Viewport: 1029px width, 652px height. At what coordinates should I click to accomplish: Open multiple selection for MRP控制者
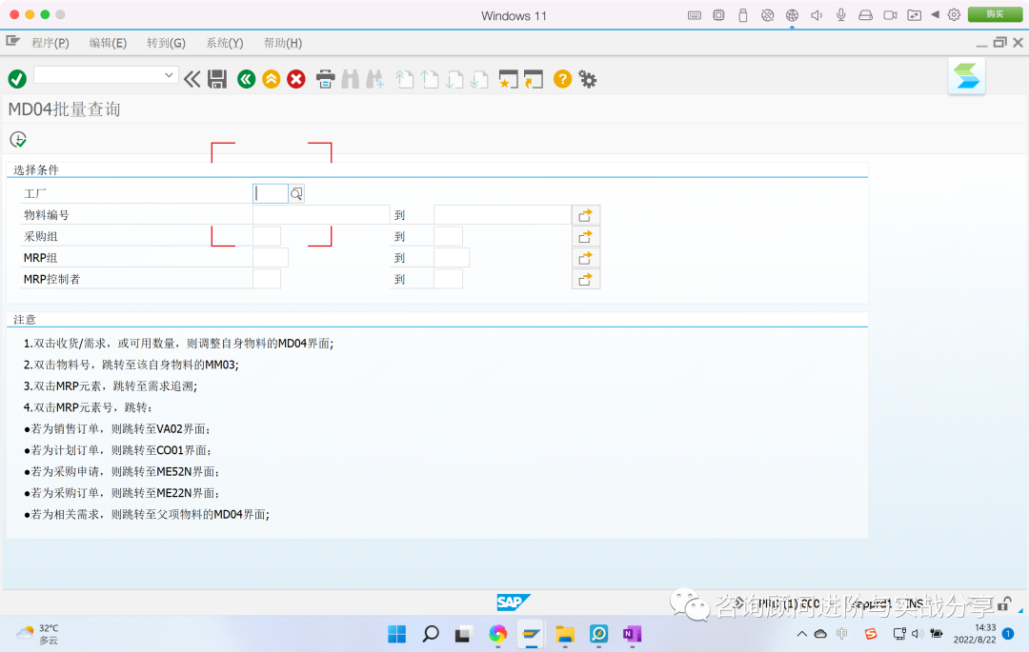pyautogui.click(x=586, y=278)
